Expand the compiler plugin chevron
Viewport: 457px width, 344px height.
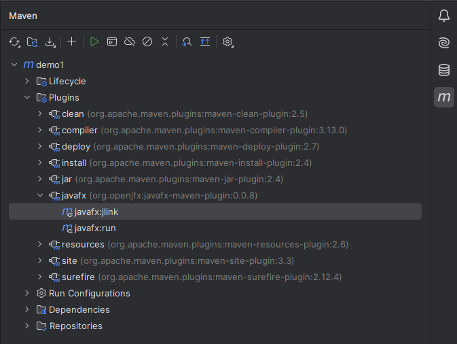coord(40,130)
